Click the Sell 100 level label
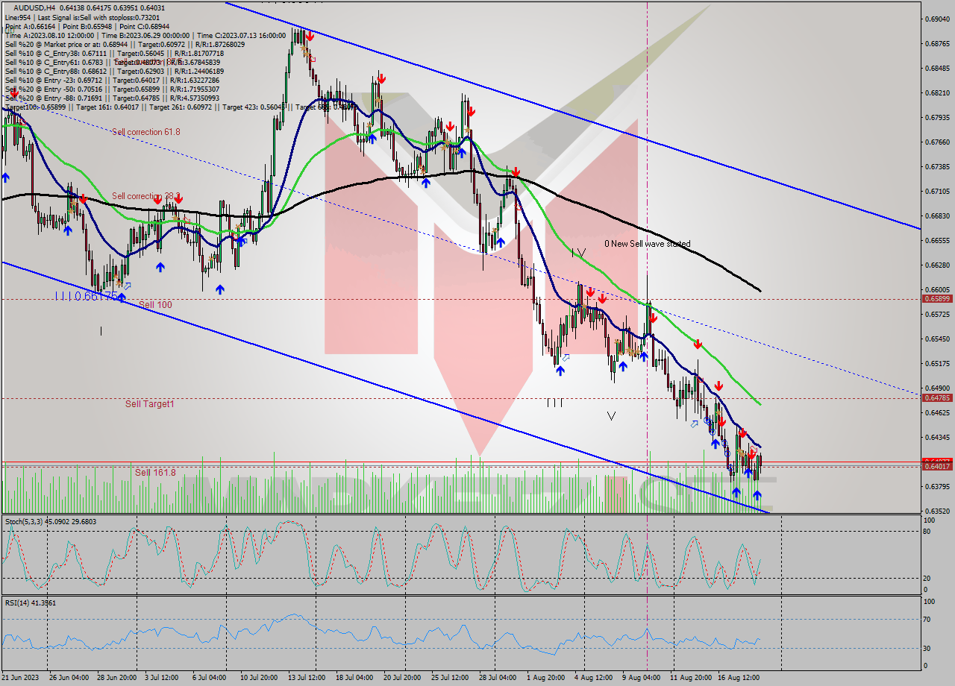Viewport: 955px width, 686px height. click(x=155, y=304)
